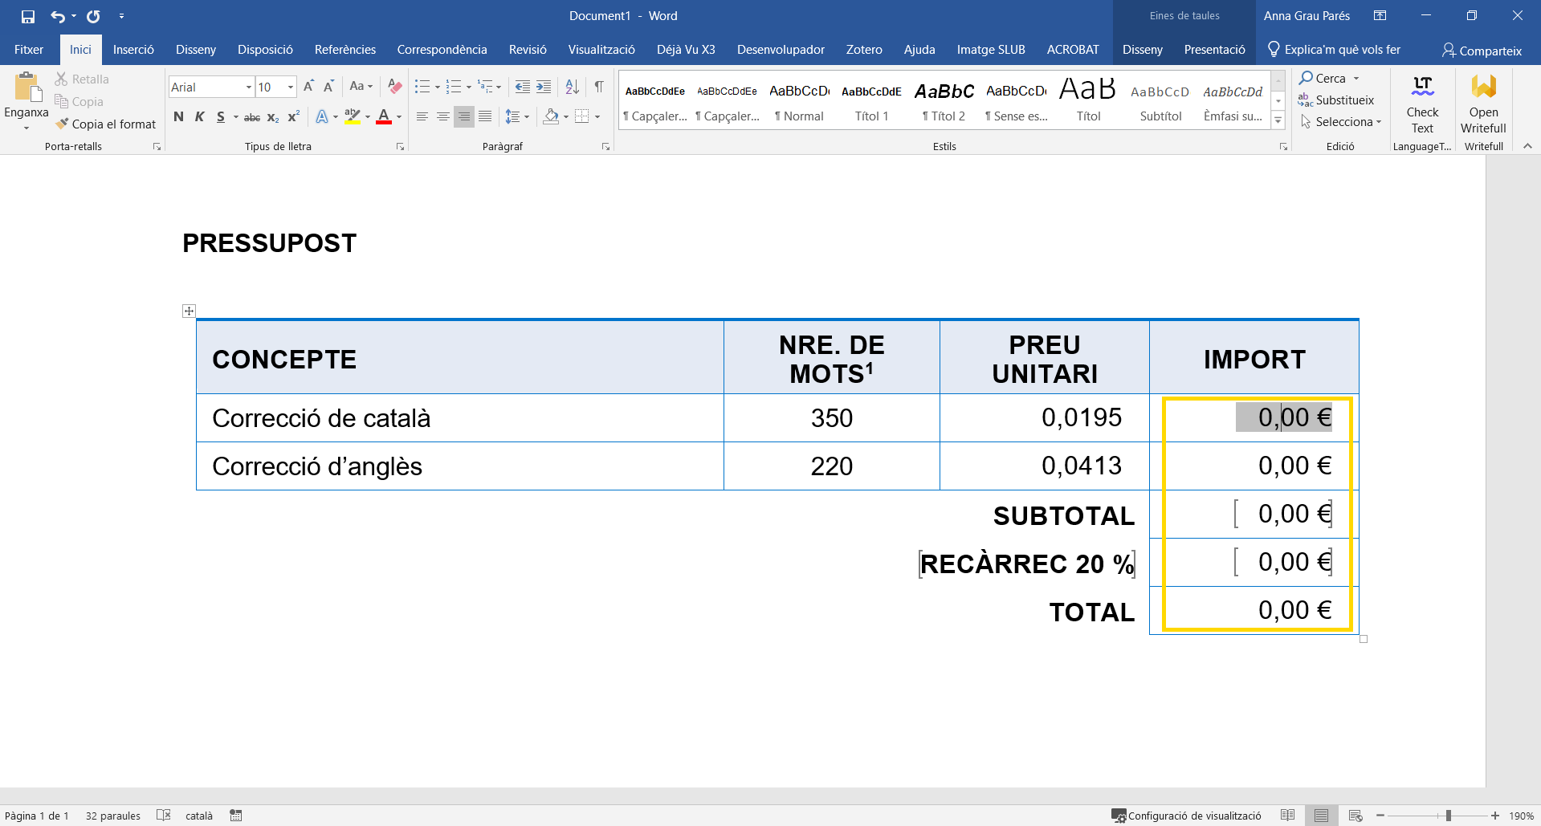Image resolution: width=1541 pixels, height=826 pixels.
Task: Toggle paragraph marks visibility
Action: 598,86
